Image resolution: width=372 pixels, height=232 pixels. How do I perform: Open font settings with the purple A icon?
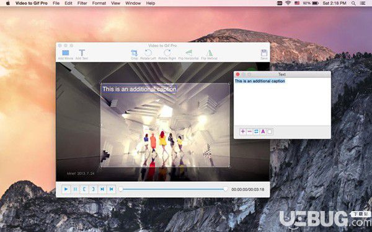[263, 132]
